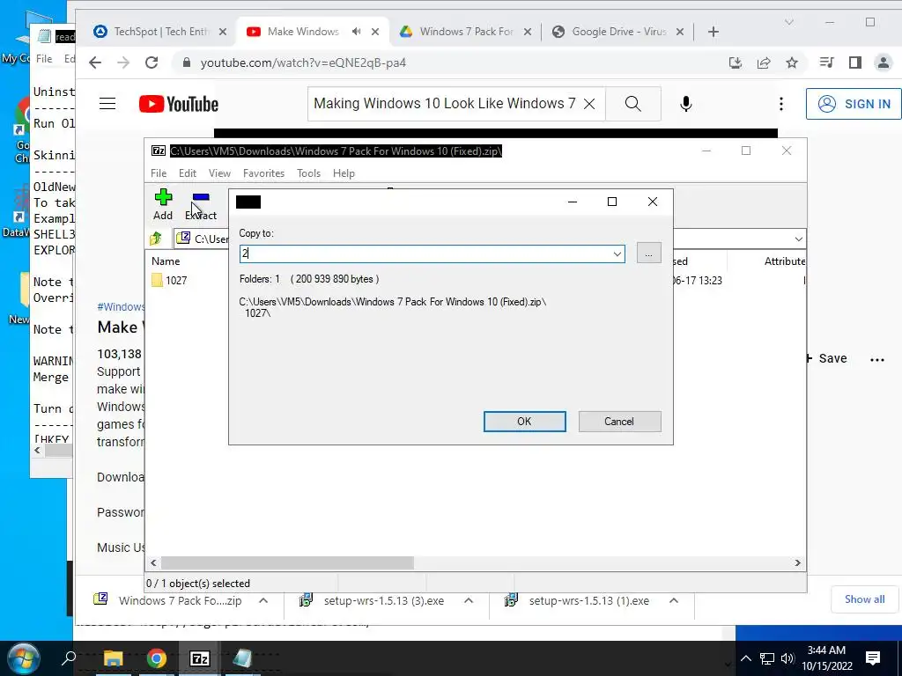Open more actions ellipsis beside Save
This screenshot has width=902, height=676.
[877, 360]
